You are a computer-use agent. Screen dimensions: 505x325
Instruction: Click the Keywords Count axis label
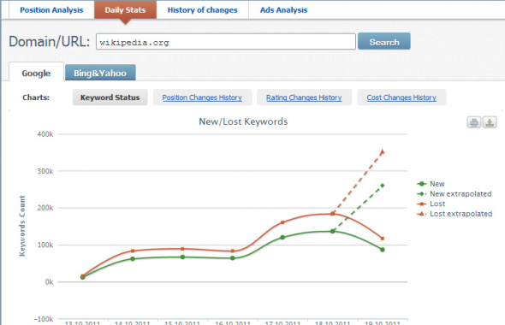(22, 226)
